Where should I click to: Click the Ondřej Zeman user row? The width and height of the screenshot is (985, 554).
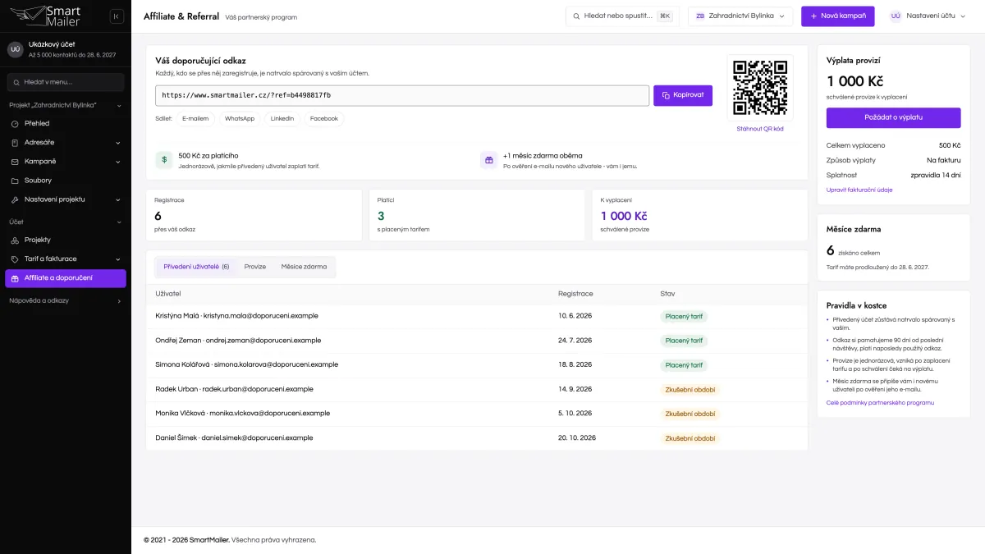coord(477,340)
